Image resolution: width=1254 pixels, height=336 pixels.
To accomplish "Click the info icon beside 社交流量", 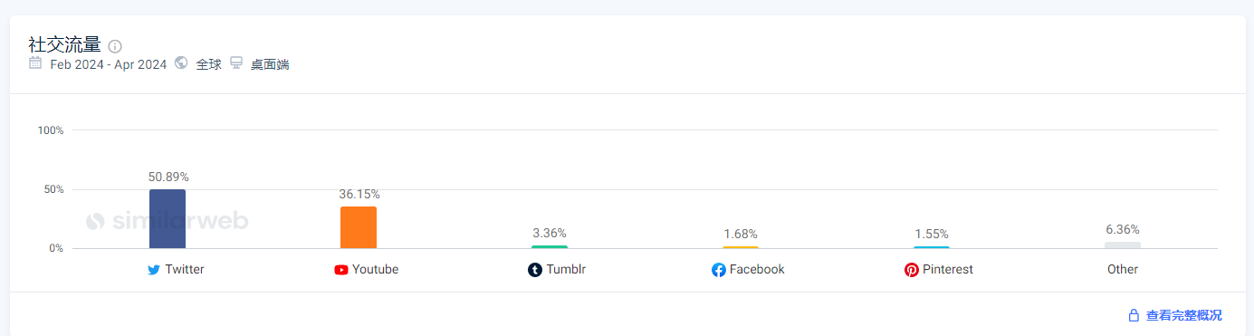I will click(115, 46).
